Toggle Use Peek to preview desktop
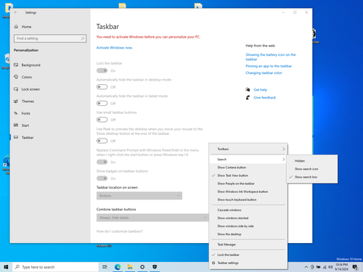This screenshot has width=363, height=272. pos(102,141)
